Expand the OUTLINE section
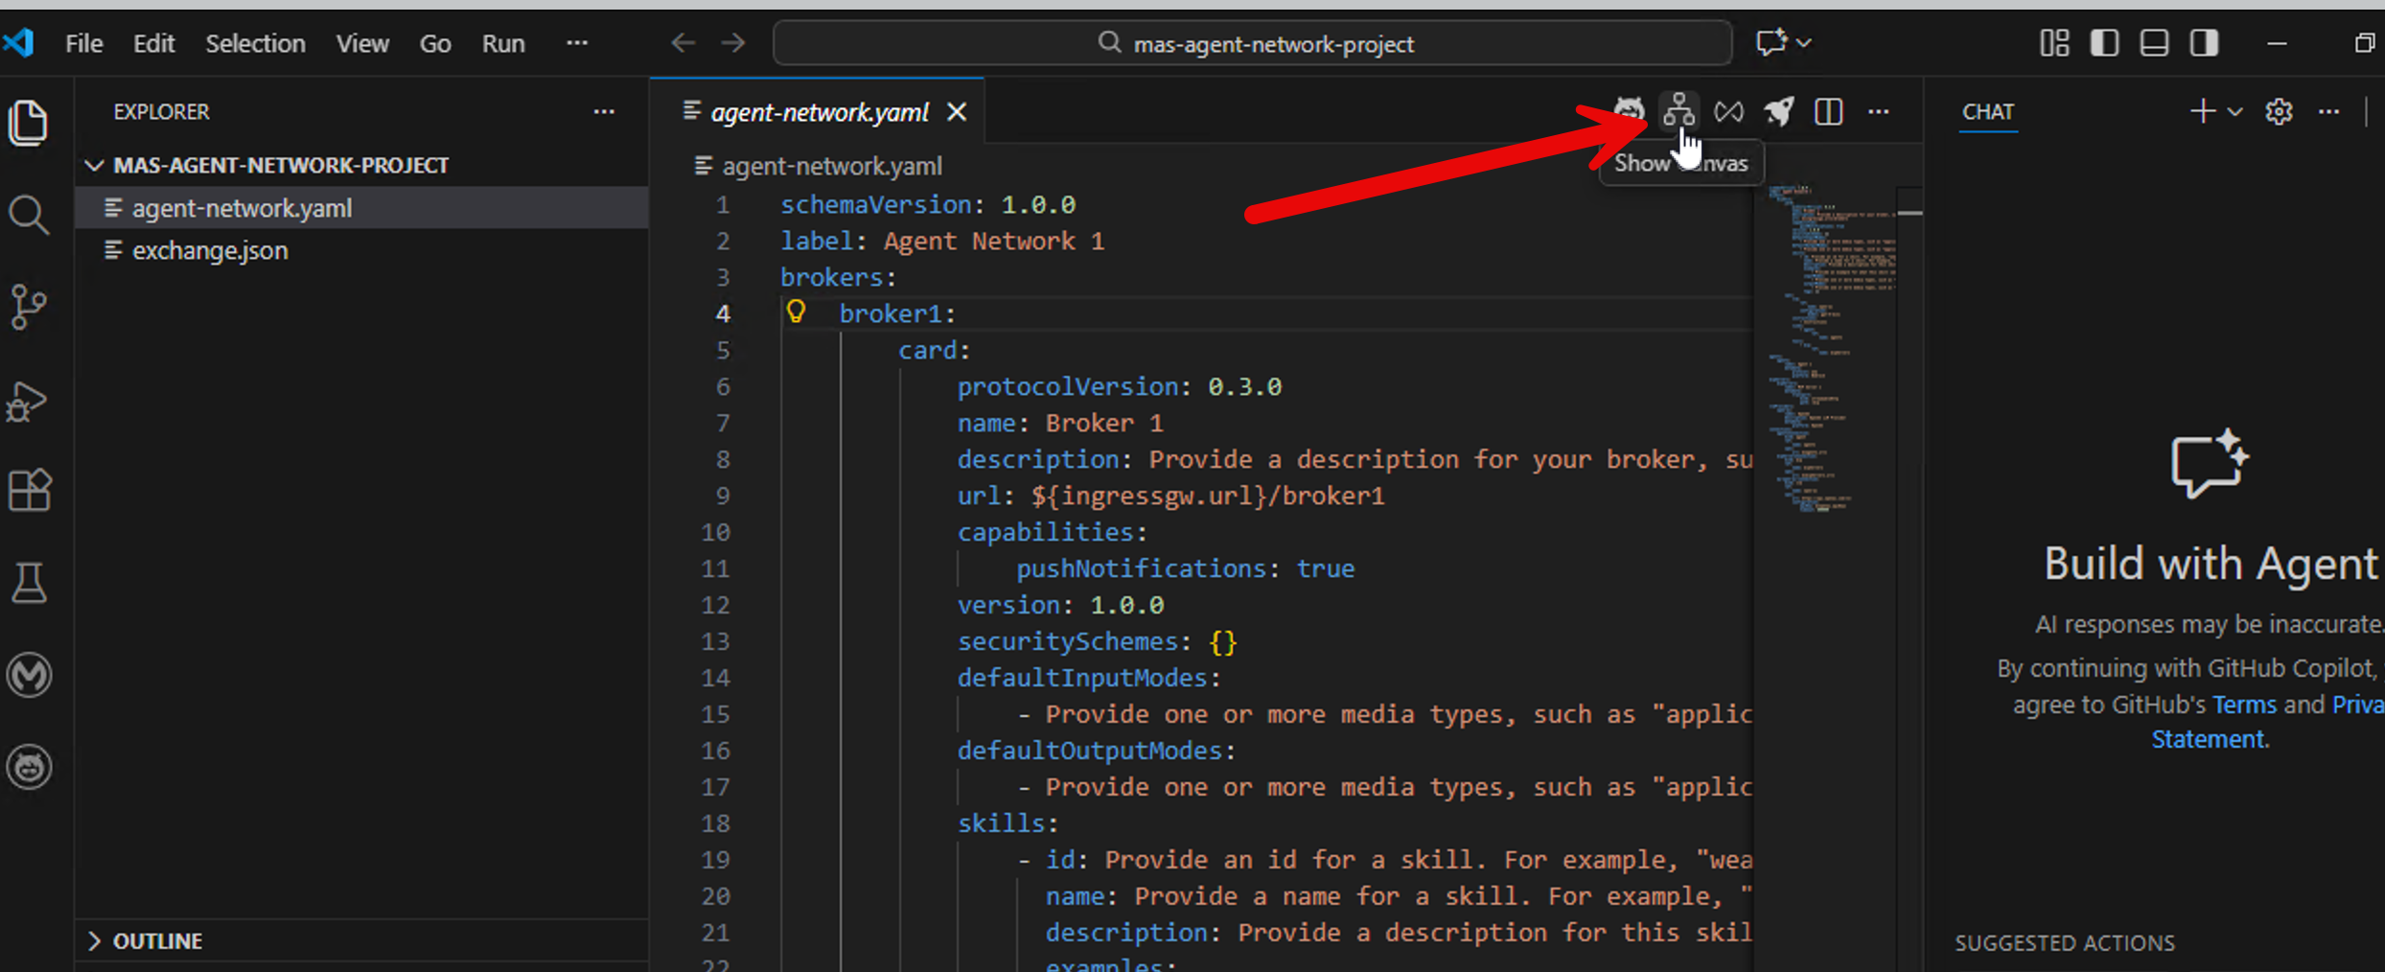The height and width of the screenshot is (972, 2385). [94, 941]
